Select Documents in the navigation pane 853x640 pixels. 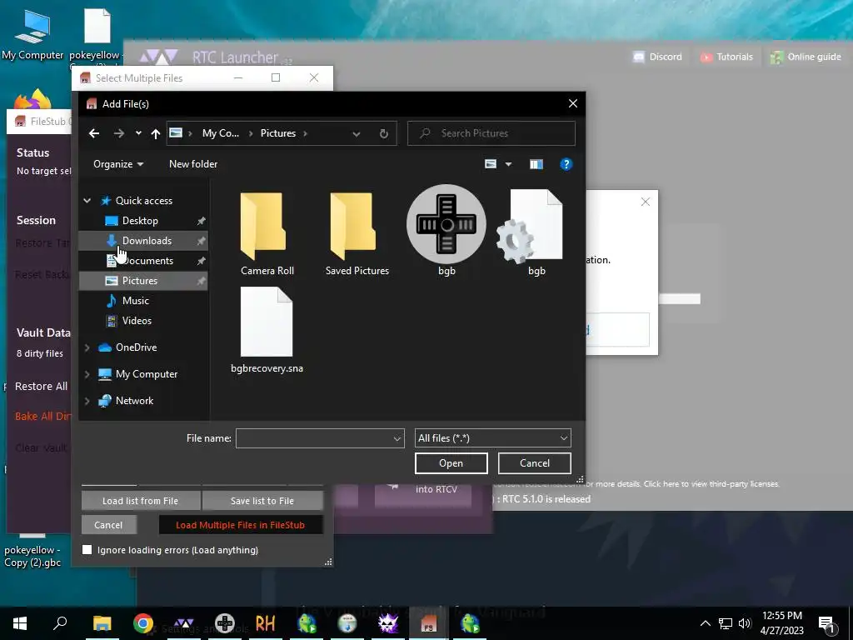pyautogui.click(x=143, y=261)
